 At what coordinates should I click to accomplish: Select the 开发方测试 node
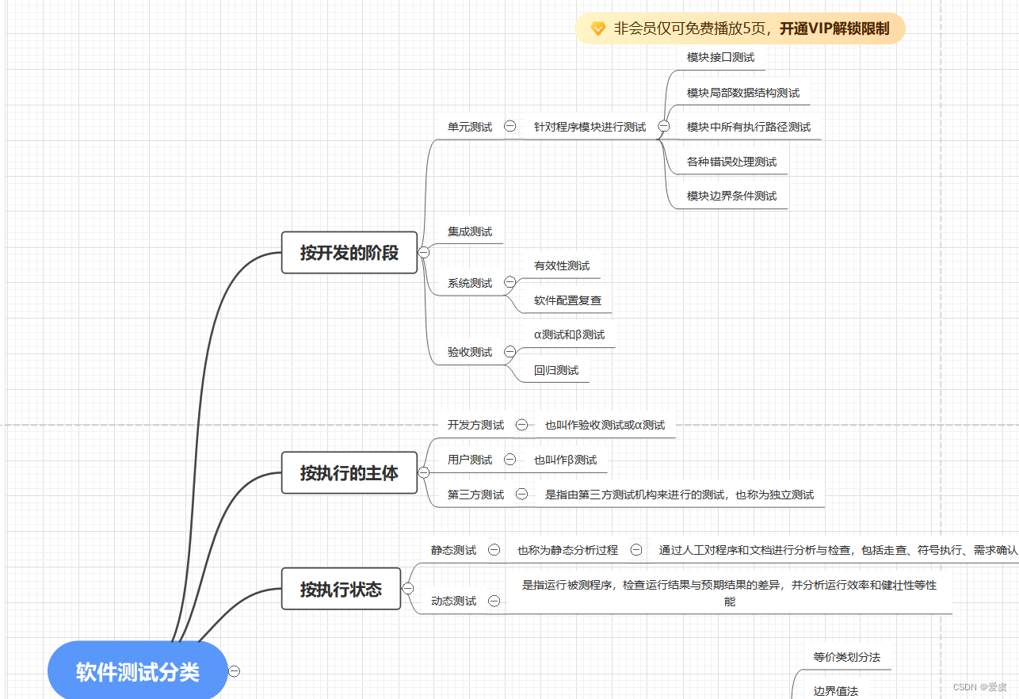point(475,425)
